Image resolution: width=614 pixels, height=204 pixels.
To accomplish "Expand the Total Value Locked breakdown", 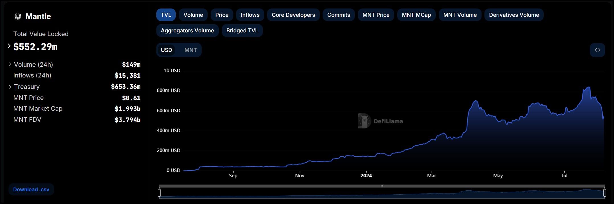I will (x=9, y=46).
